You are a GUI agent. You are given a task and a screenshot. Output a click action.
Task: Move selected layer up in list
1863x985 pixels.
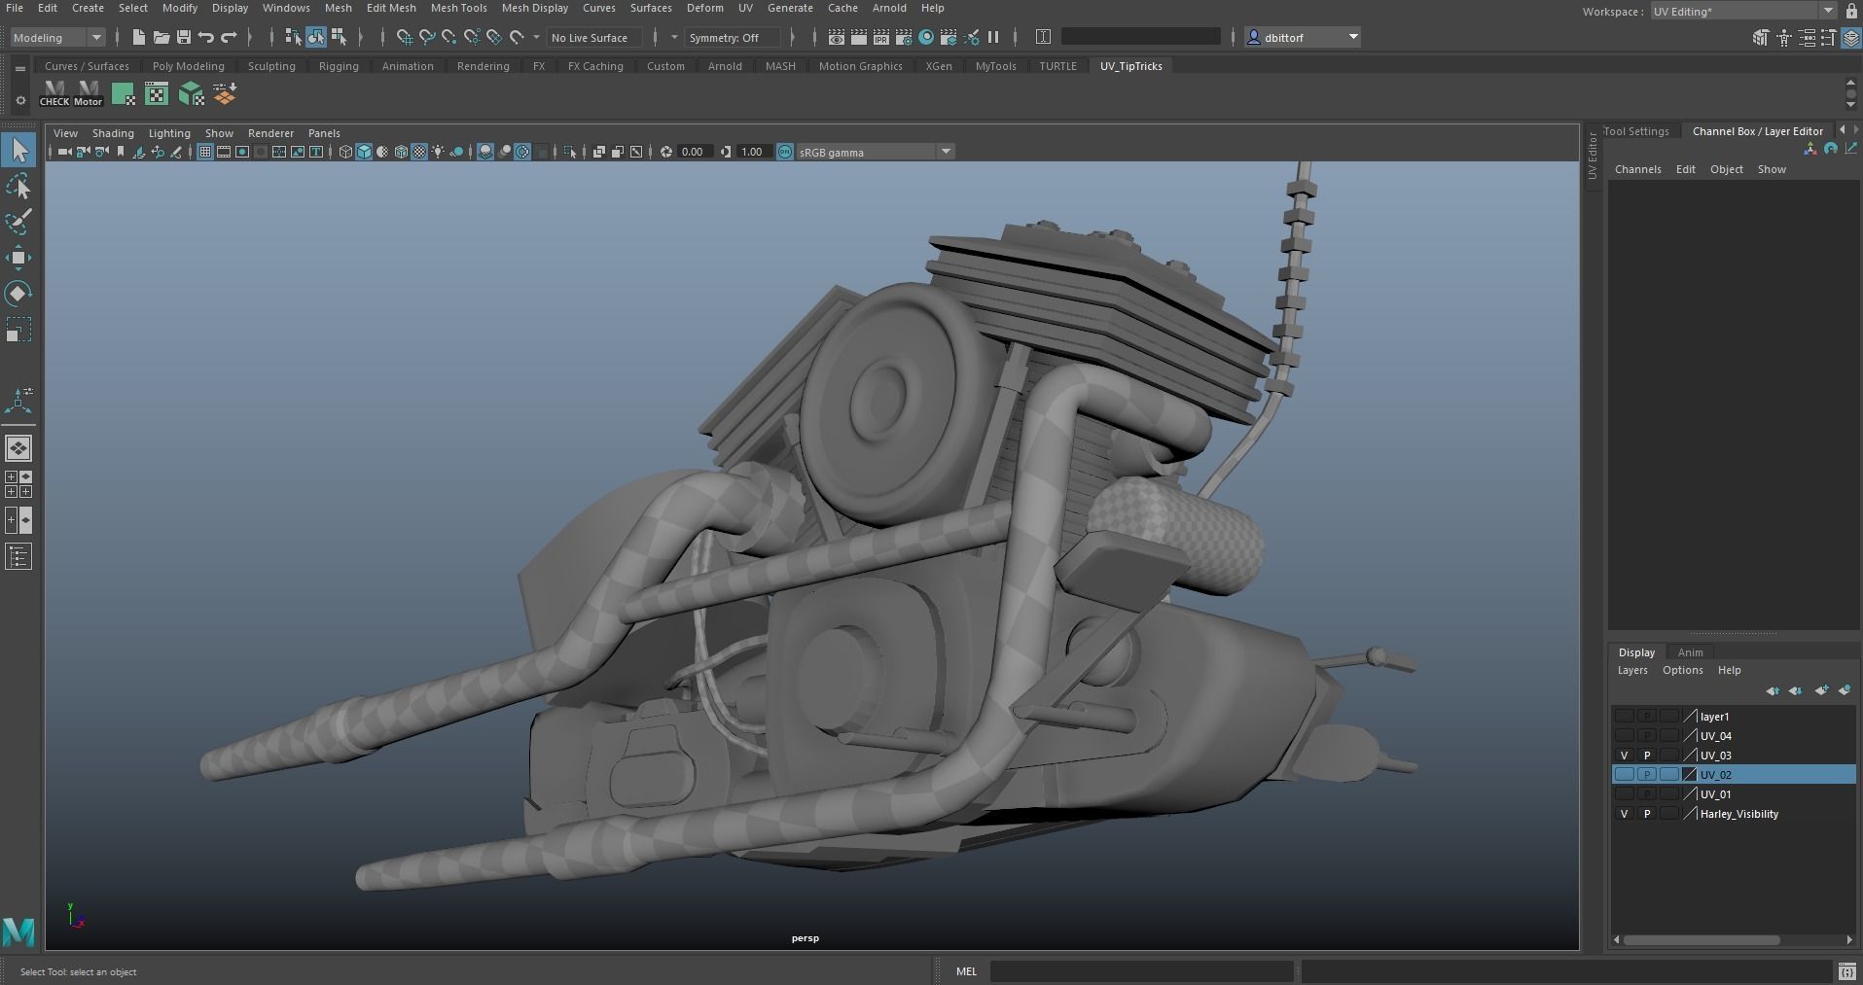click(x=1773, y=690)
